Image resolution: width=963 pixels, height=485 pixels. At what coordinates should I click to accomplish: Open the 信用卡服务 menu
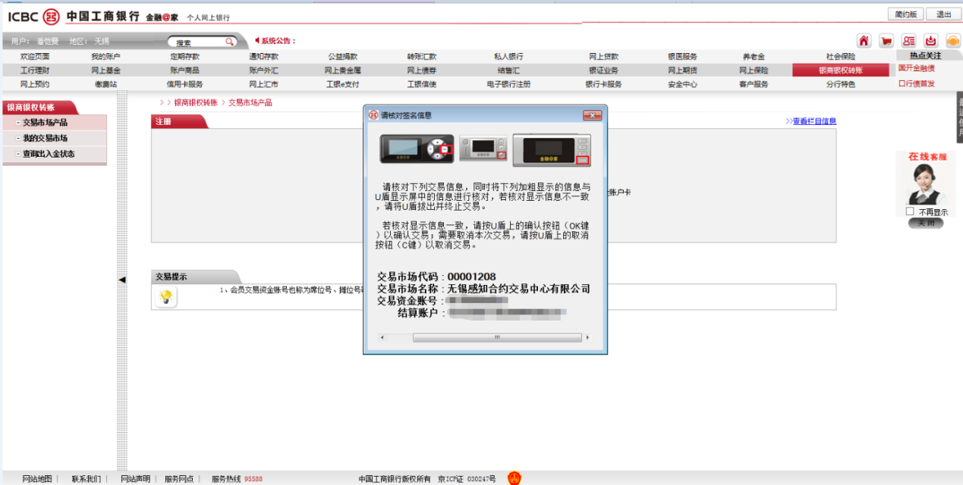(x=184, y=84)
